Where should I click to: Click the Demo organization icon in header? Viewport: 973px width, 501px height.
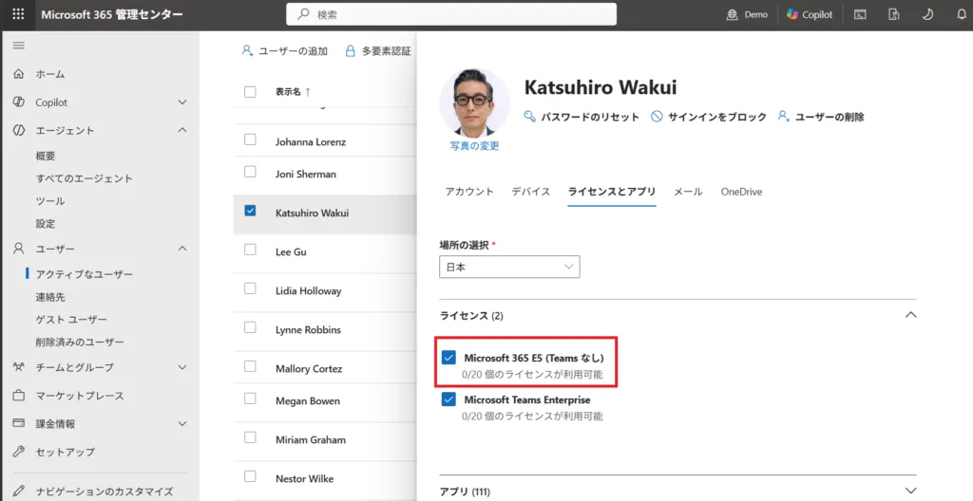(733, 15)
